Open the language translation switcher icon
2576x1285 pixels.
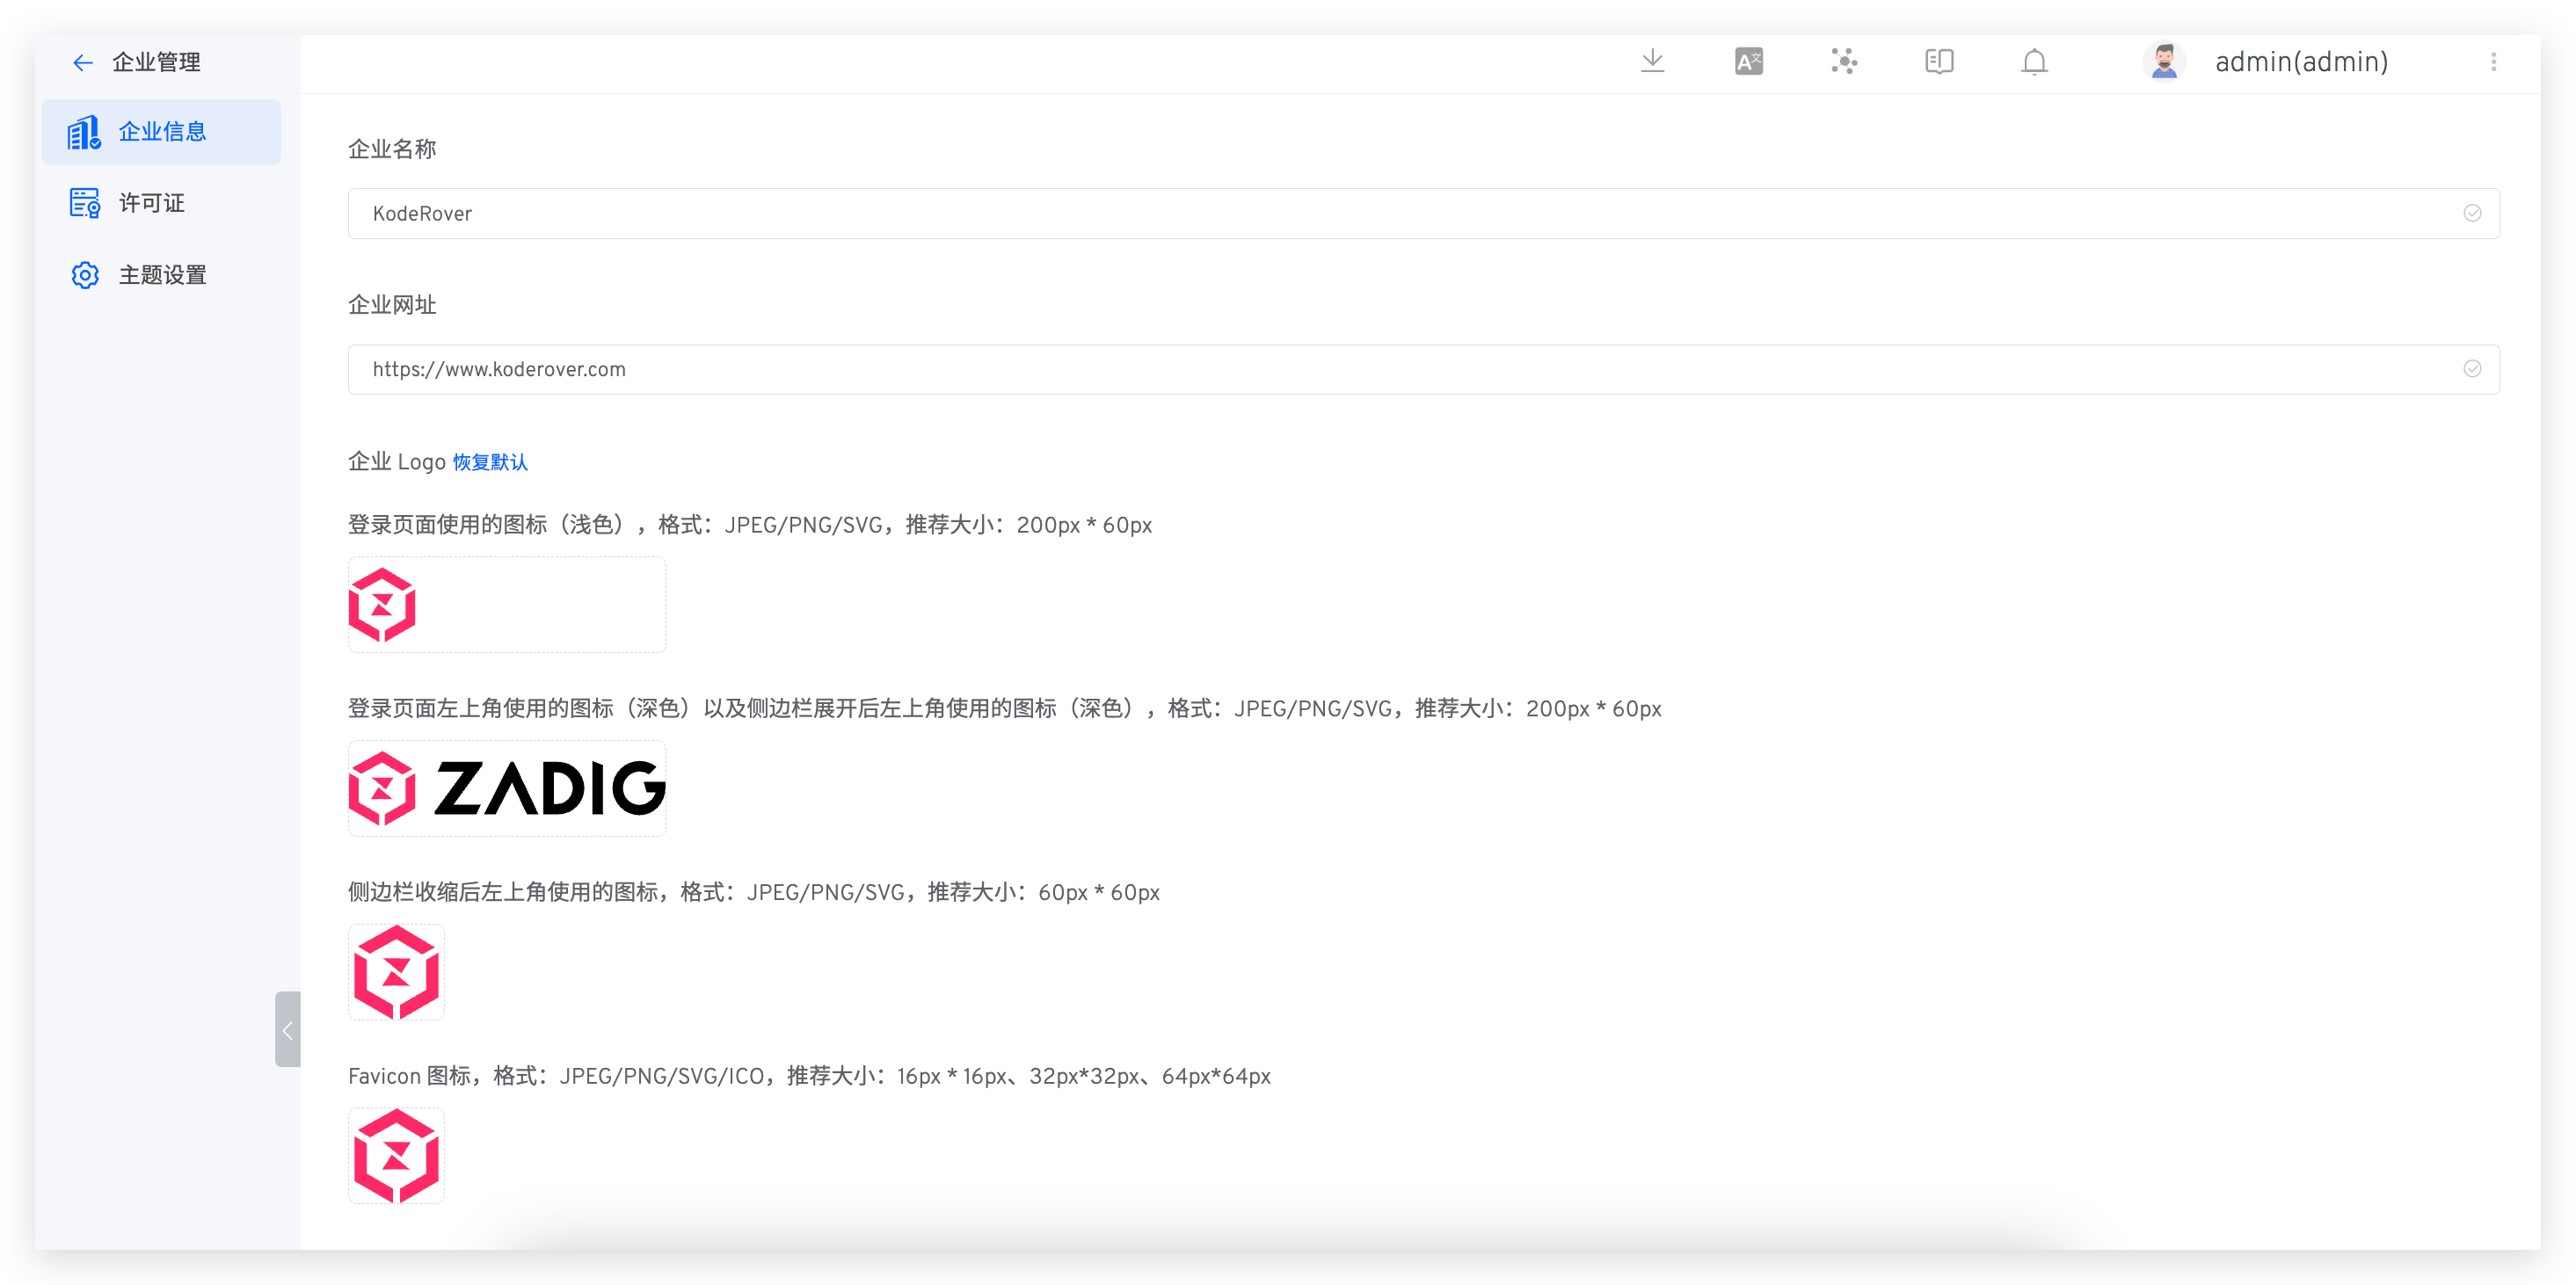(x=1748, y=62)
